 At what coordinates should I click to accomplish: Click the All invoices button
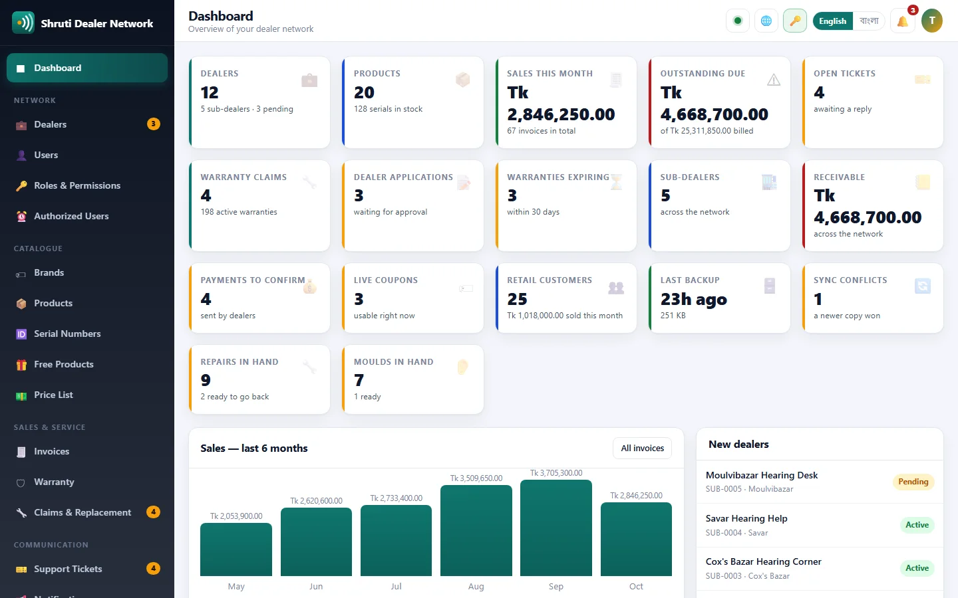pyautogui.click(x=642, y=448)
